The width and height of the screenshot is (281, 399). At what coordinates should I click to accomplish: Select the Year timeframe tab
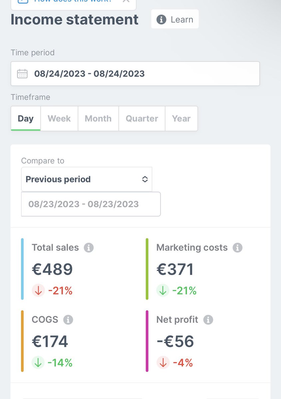coord(181,119)
